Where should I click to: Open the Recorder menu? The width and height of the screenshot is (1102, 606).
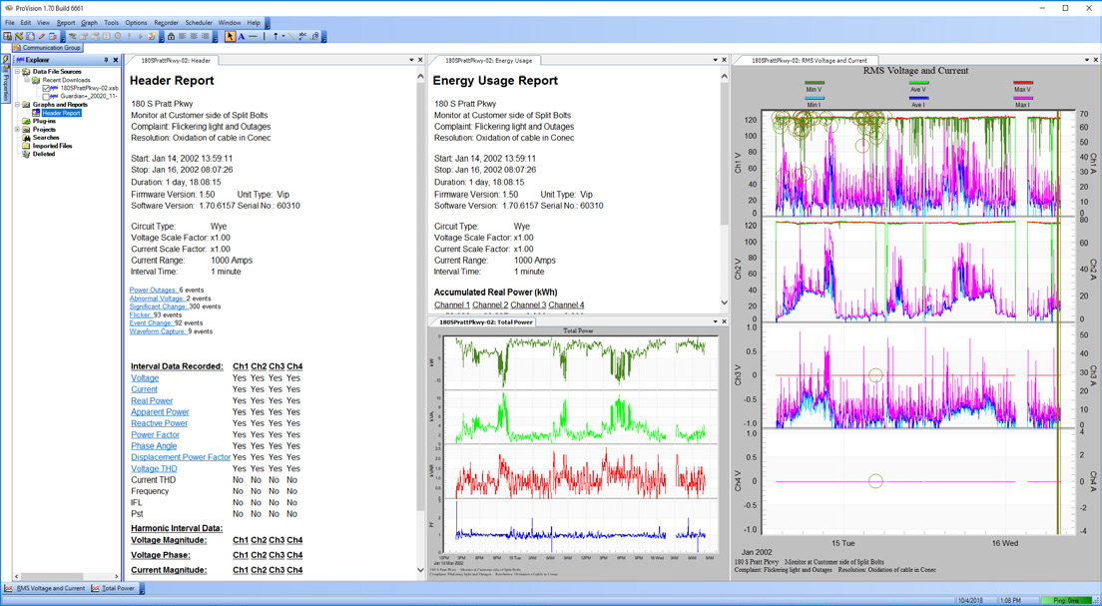pos(166,22)
